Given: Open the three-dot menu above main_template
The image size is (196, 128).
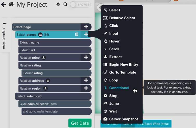Looking at the screenshot, I should pos(4,24).
